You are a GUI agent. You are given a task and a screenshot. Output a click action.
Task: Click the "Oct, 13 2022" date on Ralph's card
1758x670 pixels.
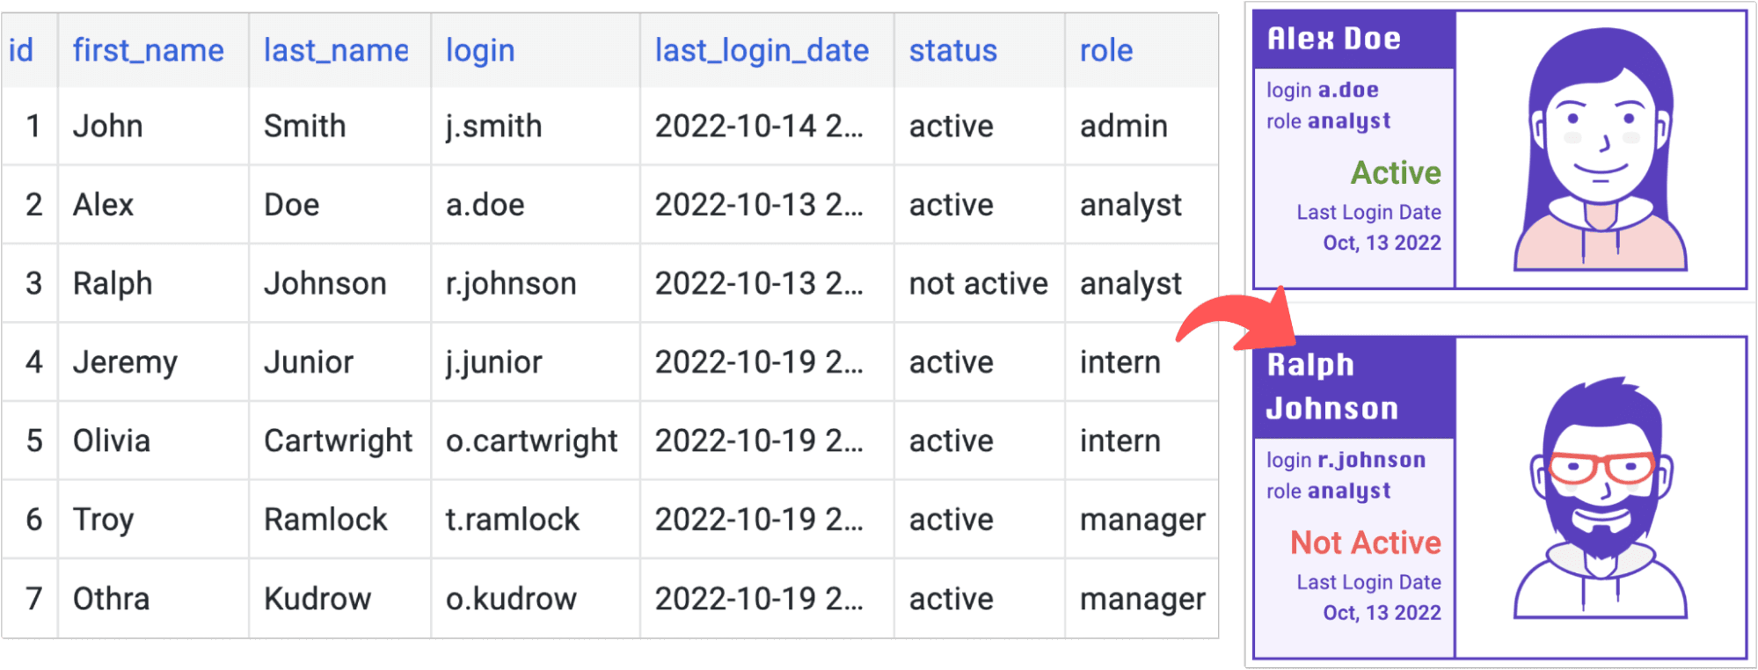1382,613
